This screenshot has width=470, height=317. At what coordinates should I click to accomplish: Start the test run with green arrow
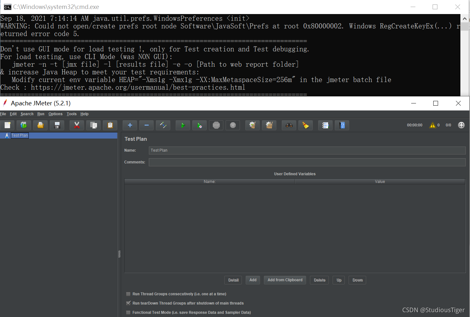click(x=183, y=125)
